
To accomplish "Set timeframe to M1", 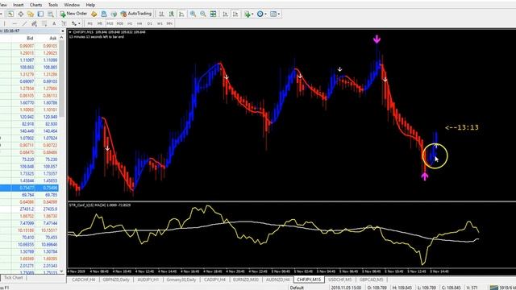I will [x=89, y=23].
